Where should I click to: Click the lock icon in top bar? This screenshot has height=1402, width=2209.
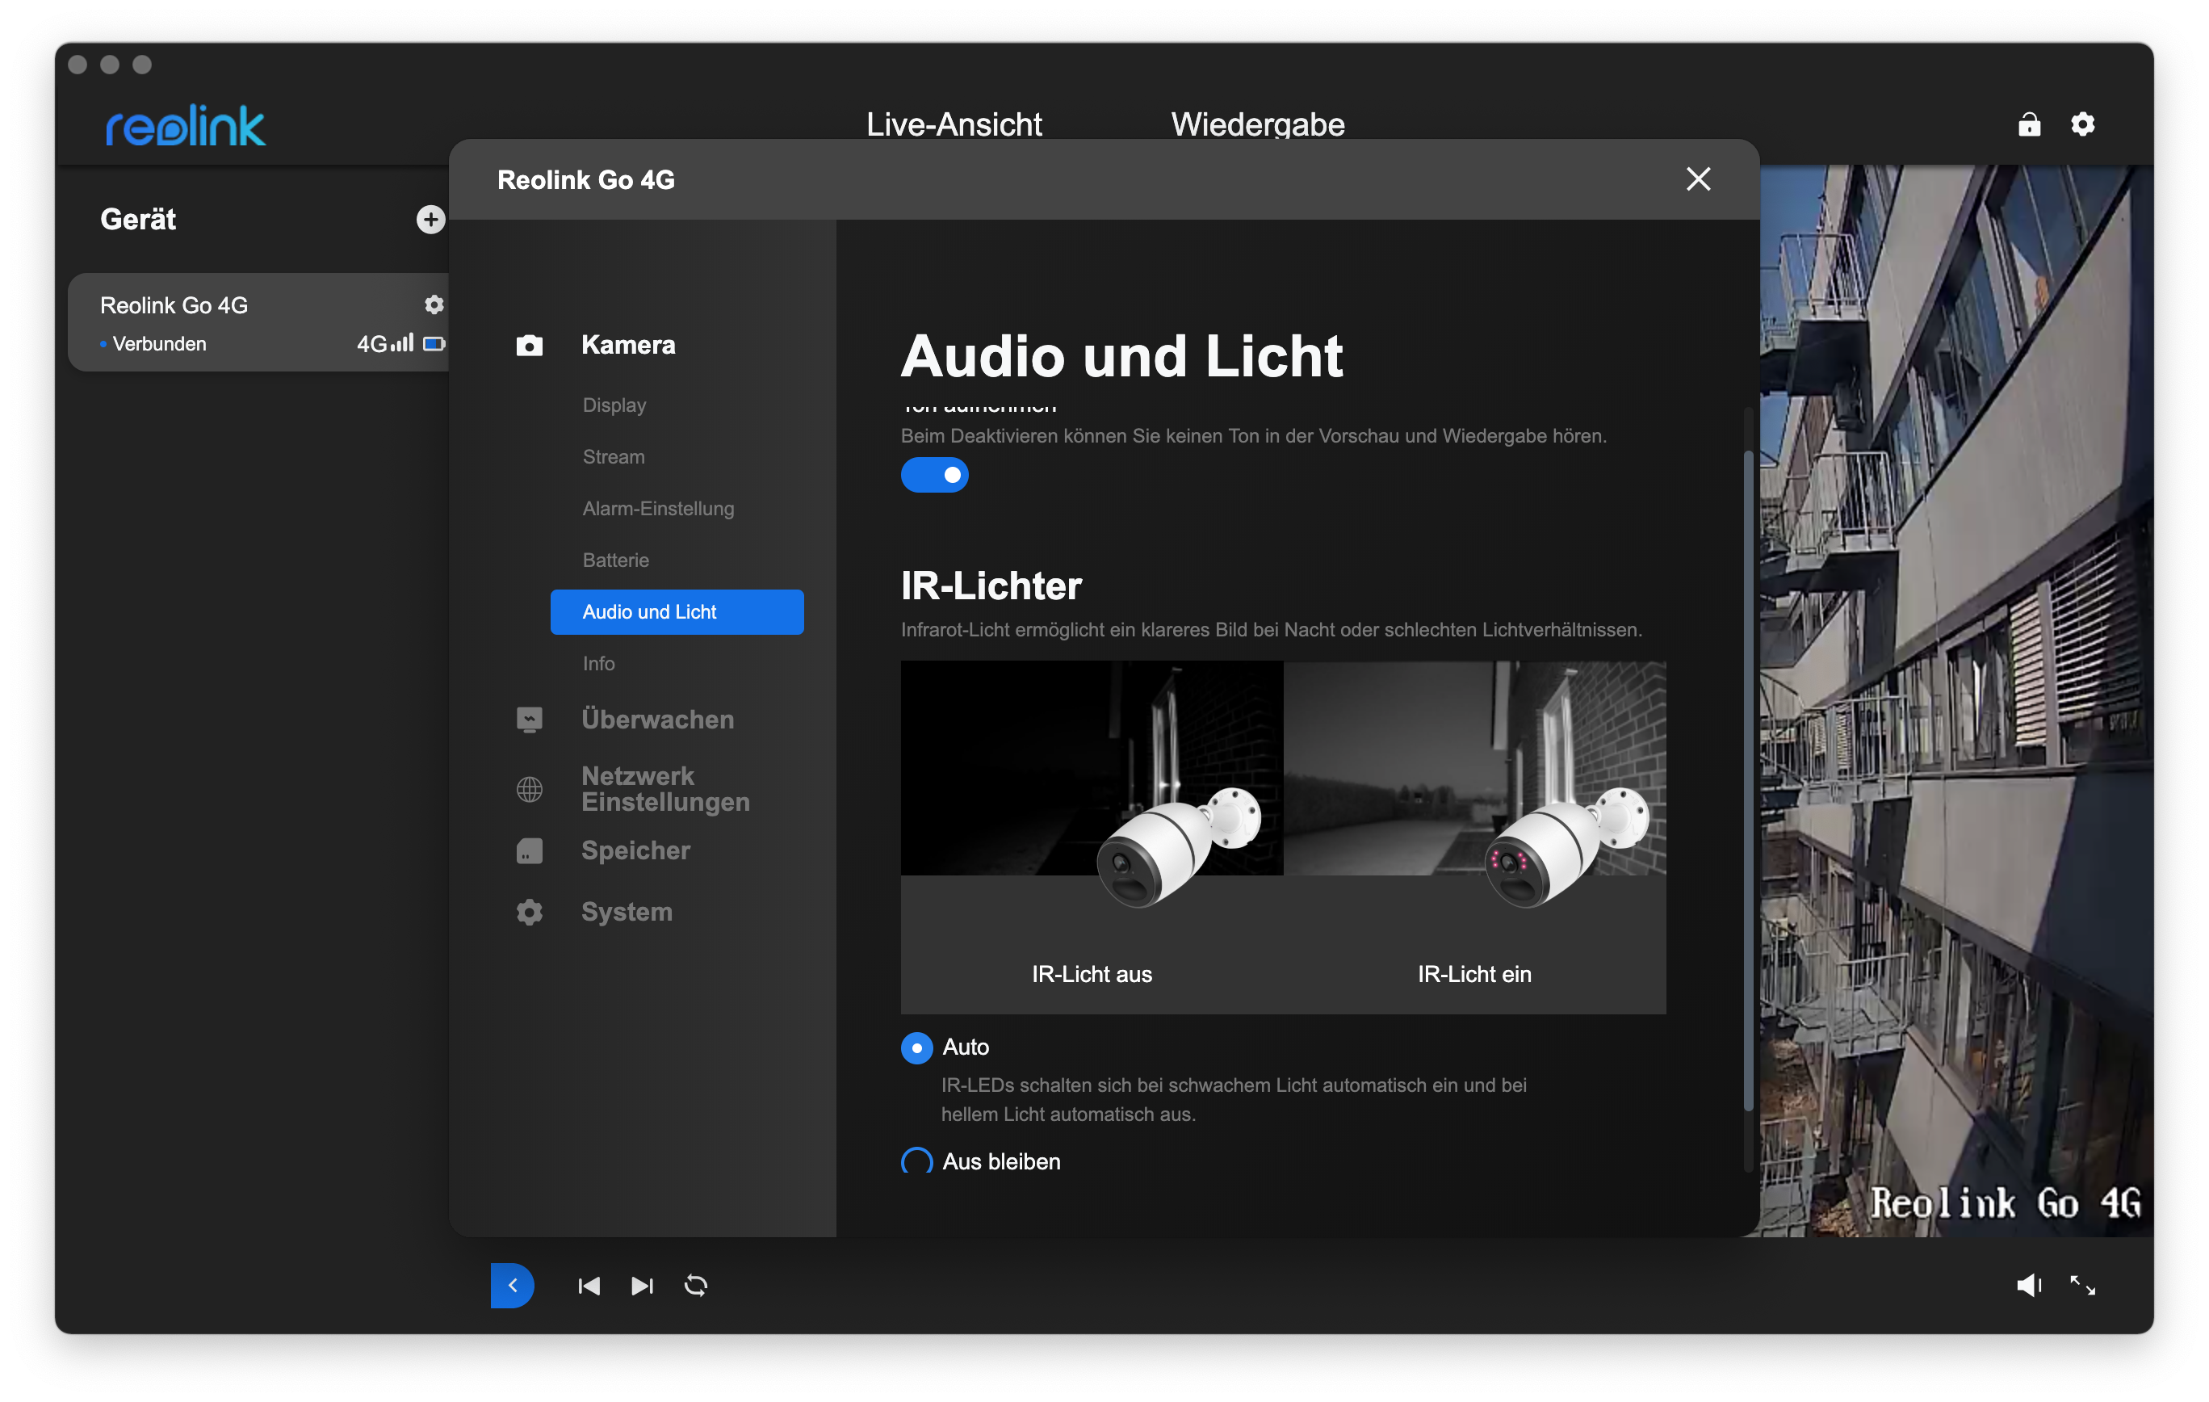pos(2029,125)
